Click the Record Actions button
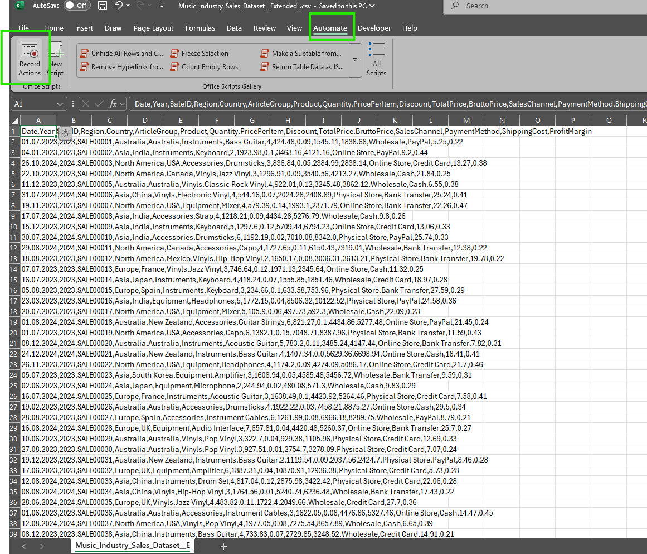The height and width of the screenshot is (554, 647). [x=30, y=59]
